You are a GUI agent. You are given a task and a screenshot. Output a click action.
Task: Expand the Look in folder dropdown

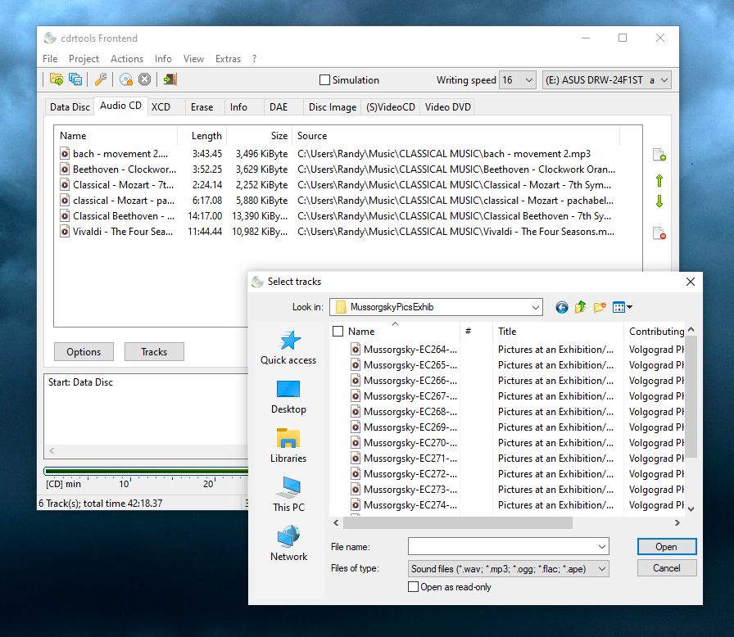(x=536, y=307)
